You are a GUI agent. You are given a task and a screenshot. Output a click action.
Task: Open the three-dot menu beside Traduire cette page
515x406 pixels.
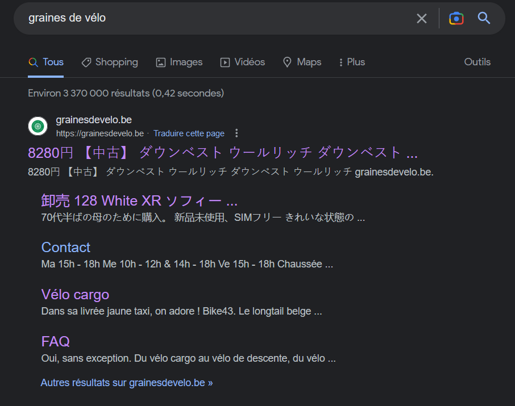coord(237,133)
